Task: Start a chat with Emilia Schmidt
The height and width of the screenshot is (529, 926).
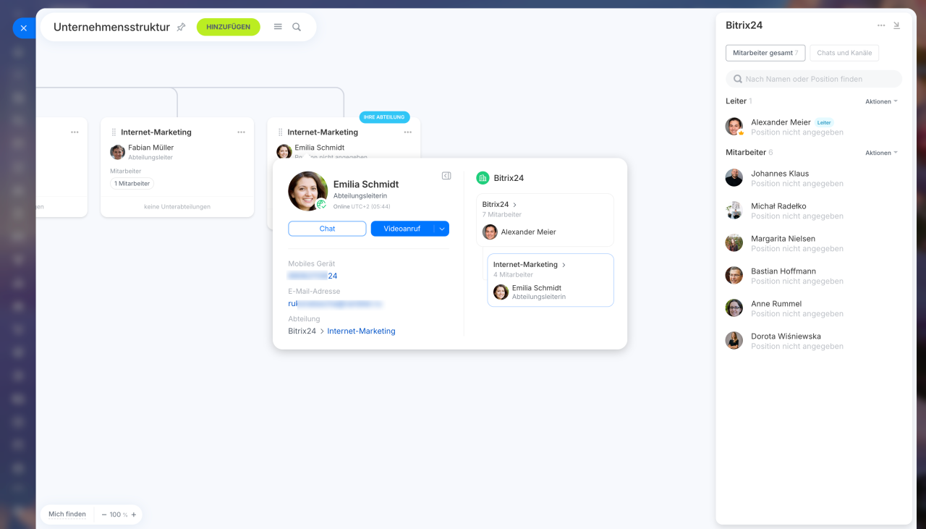Action: pyautogui.click(x=327, y=229)
